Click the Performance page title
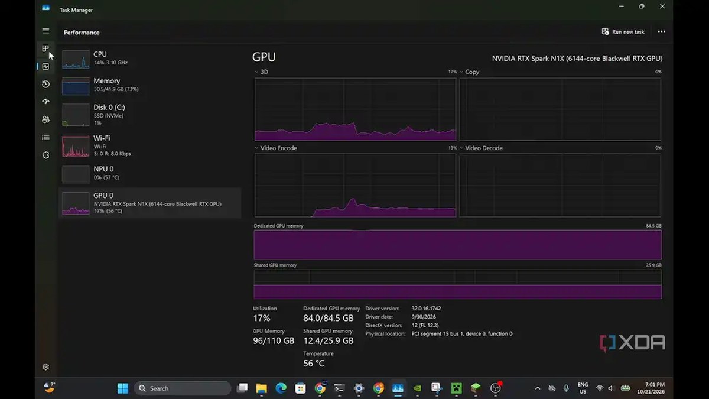The image size is (709, 399). click(x=82, y=33)
